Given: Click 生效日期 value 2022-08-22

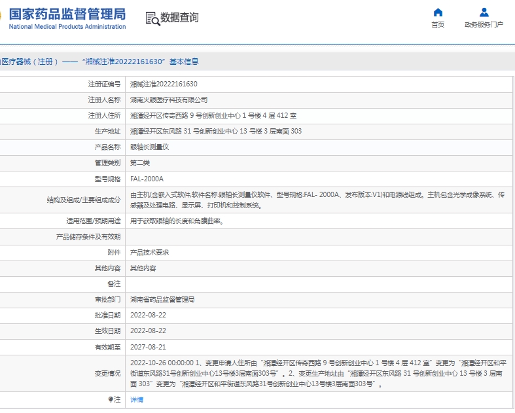Looking at the screenshot, I should [x=148, y=331].
